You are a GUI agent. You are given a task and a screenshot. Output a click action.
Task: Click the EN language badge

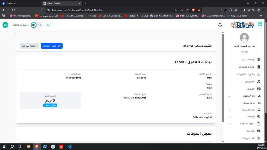[x=48, y=25]
